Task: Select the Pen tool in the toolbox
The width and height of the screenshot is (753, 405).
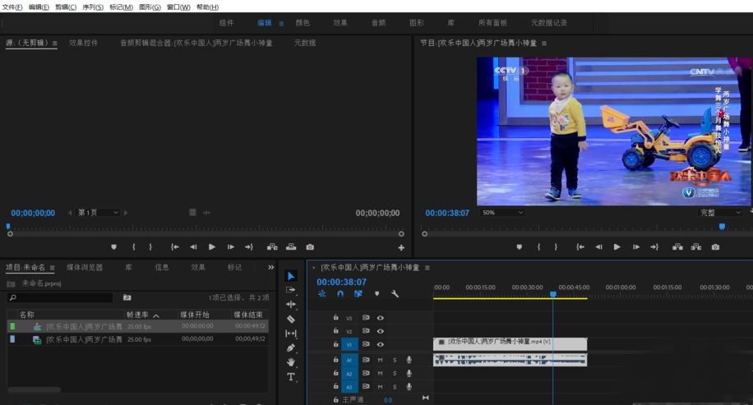Action: pyautogui.click(x=291, y=348)
